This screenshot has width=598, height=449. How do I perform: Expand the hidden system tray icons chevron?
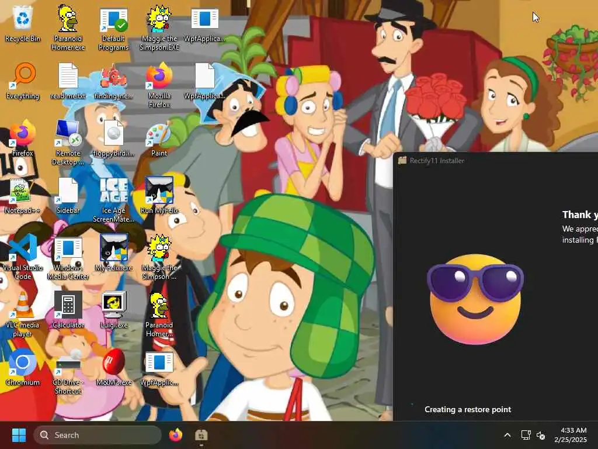click(507, 435)
